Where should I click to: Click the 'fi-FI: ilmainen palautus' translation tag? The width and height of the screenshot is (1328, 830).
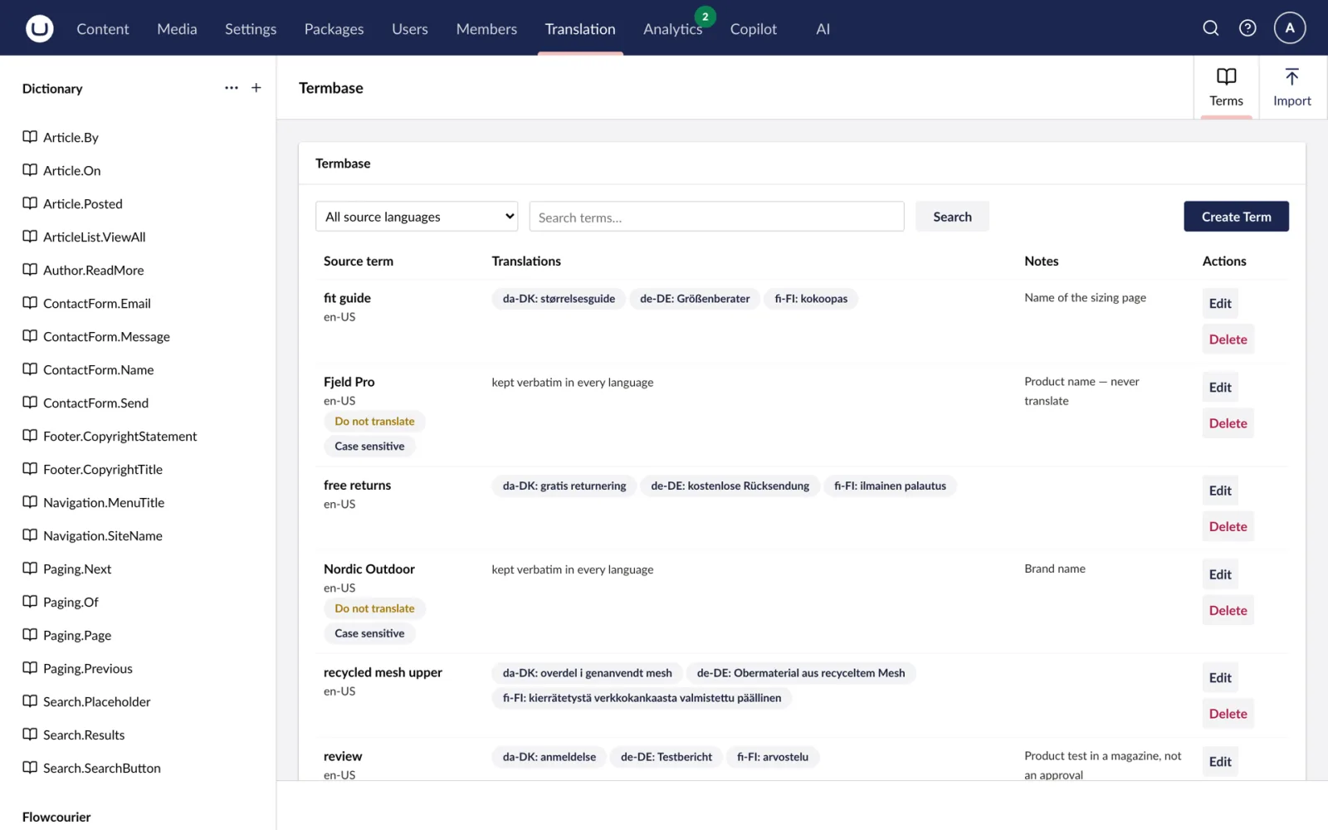click(890, 486)
